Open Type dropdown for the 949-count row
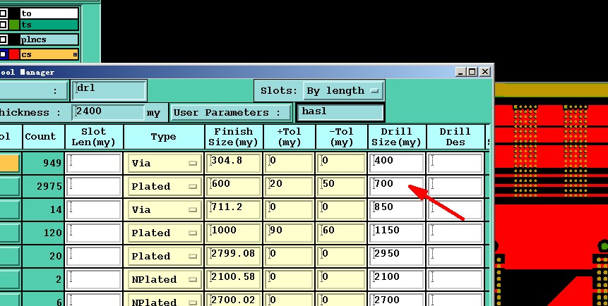This screenshot has height=306, width=608. click(165, 163)
